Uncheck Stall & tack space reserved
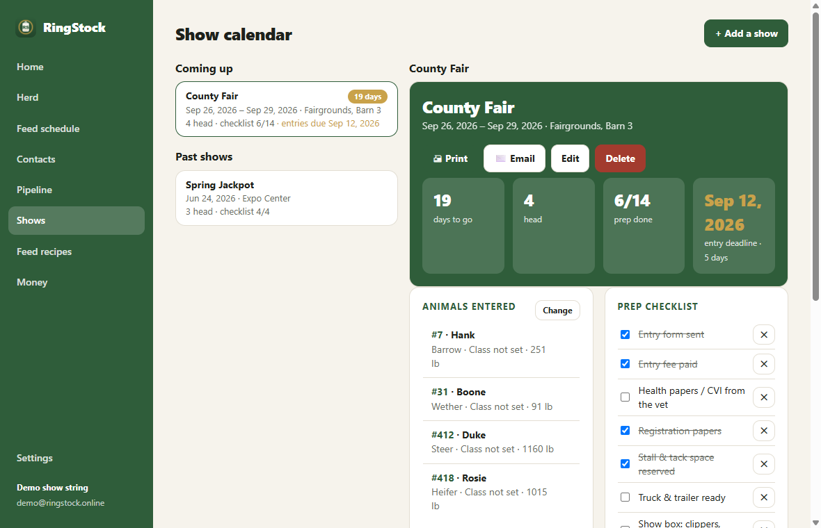 (625, 463)
